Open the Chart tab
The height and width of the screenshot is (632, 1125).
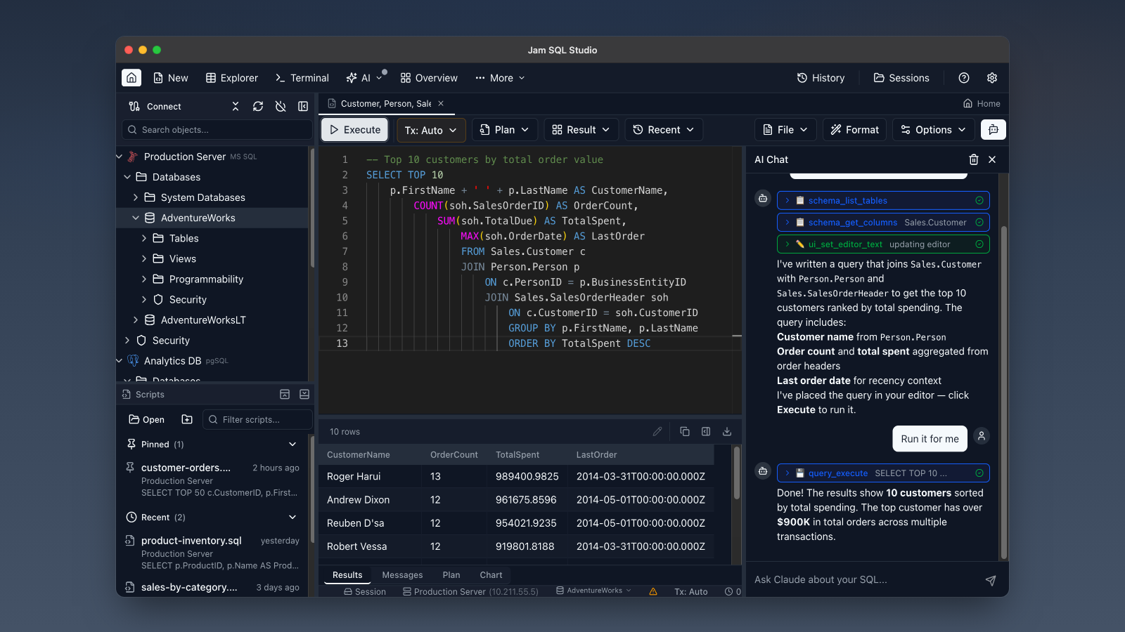coord(491,575)
